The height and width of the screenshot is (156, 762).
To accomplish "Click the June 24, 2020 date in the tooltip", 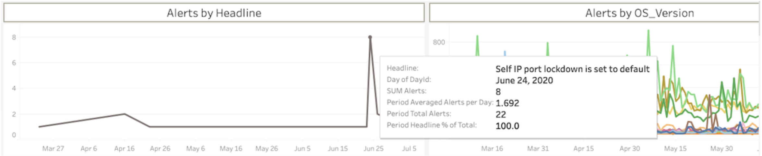I will [524, 80].
